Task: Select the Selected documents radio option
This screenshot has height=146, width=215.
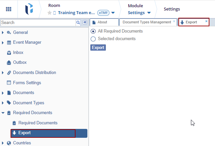Action: coord(93,39)
